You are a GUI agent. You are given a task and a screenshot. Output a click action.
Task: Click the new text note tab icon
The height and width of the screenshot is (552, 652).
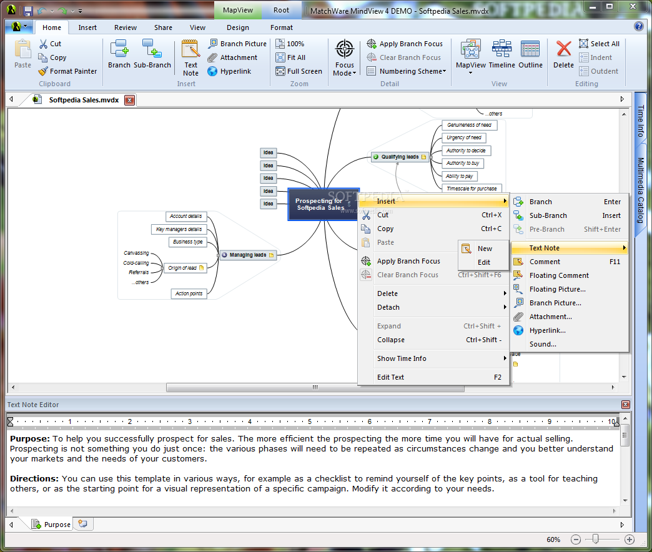(82, 524)
